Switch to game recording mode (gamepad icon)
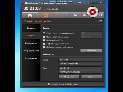Viewport: 123px width, 92px height. point(30,15)
